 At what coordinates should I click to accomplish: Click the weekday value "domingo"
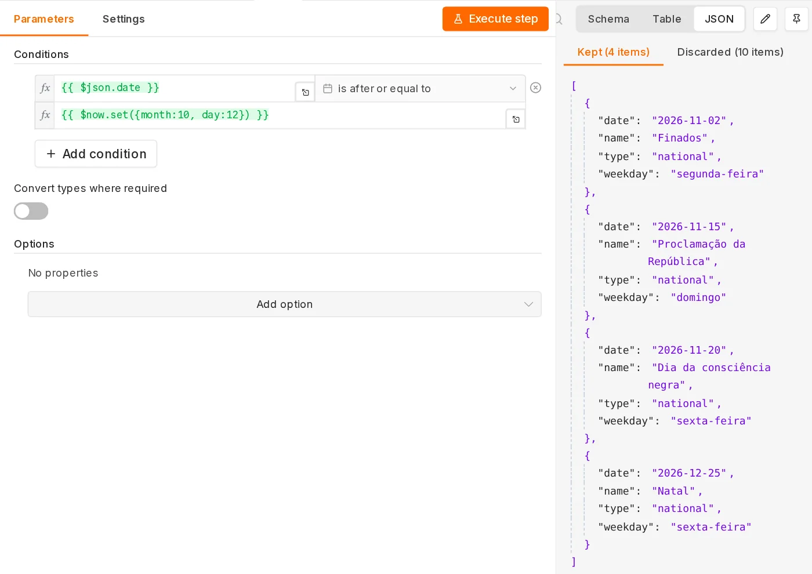[698, 297]
